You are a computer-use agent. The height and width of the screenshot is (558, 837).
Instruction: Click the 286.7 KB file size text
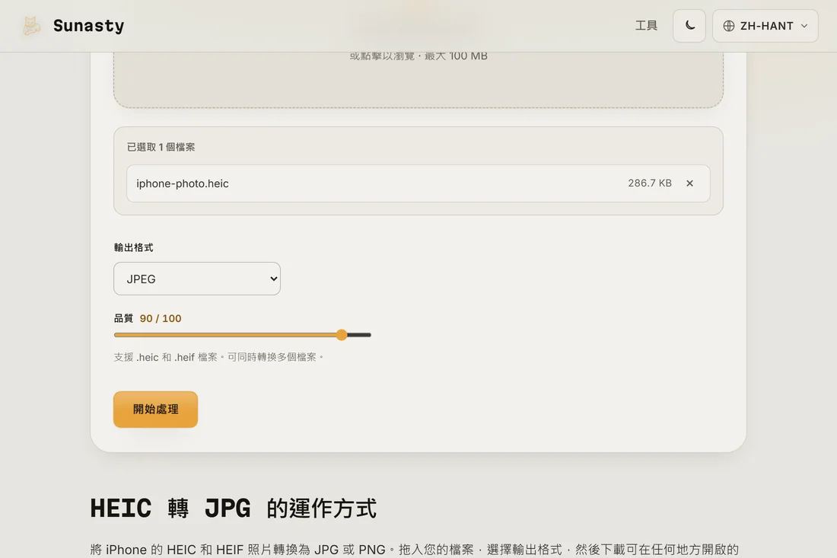(x=650, y=183)
